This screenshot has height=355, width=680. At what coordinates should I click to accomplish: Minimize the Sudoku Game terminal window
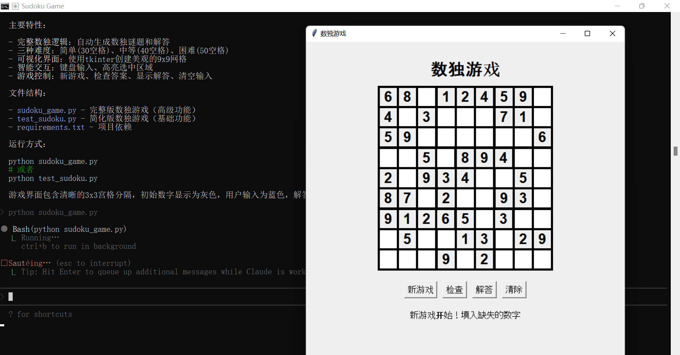(x=618, y=6)
